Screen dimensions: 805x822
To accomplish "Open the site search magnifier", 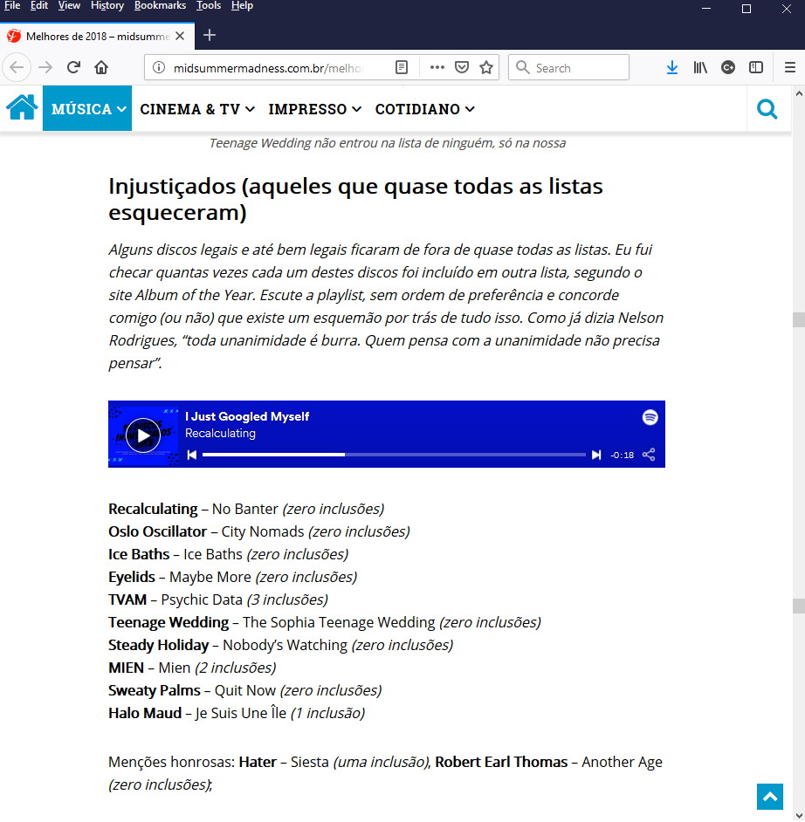I will coord(767,109).
